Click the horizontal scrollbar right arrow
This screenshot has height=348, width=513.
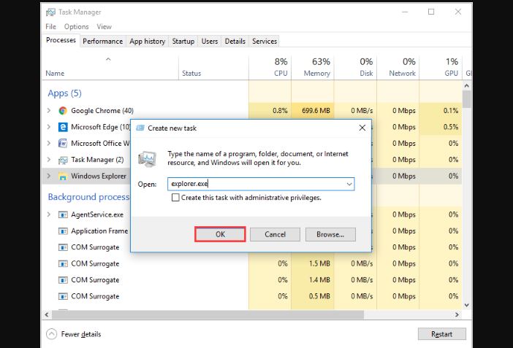pos(457,314)
